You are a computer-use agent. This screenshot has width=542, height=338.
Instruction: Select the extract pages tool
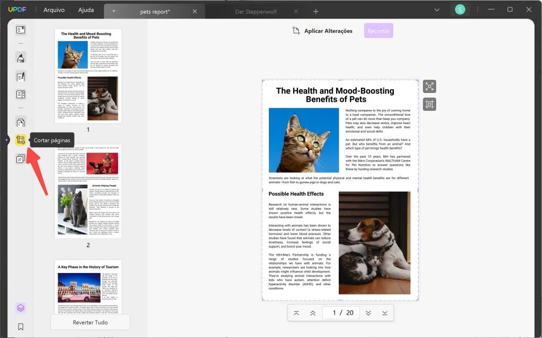pyautogui.click(x=20, y=122)
